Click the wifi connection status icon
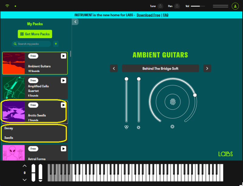This screenshot has width=243, height=186. [7, 6]
